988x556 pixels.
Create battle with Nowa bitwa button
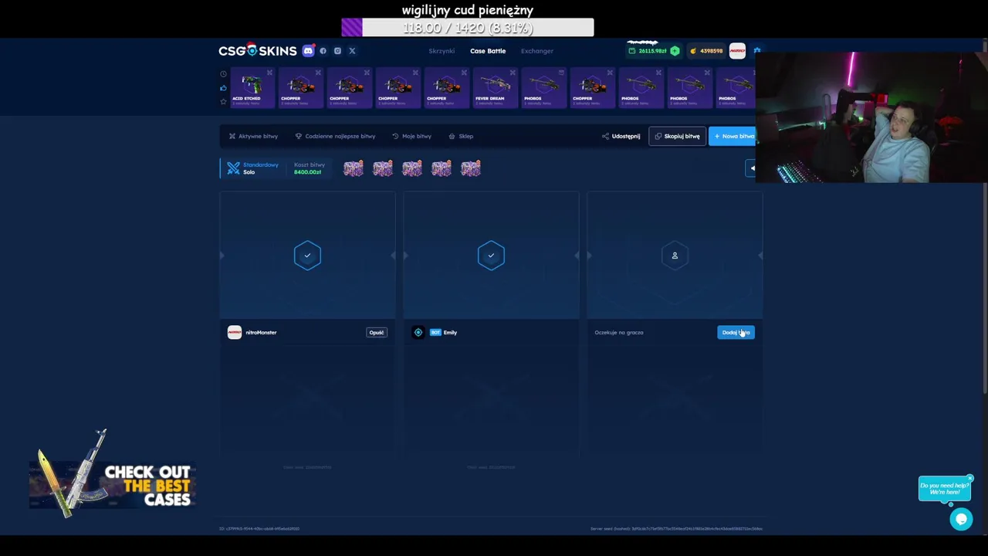click(x=733, y=136)
